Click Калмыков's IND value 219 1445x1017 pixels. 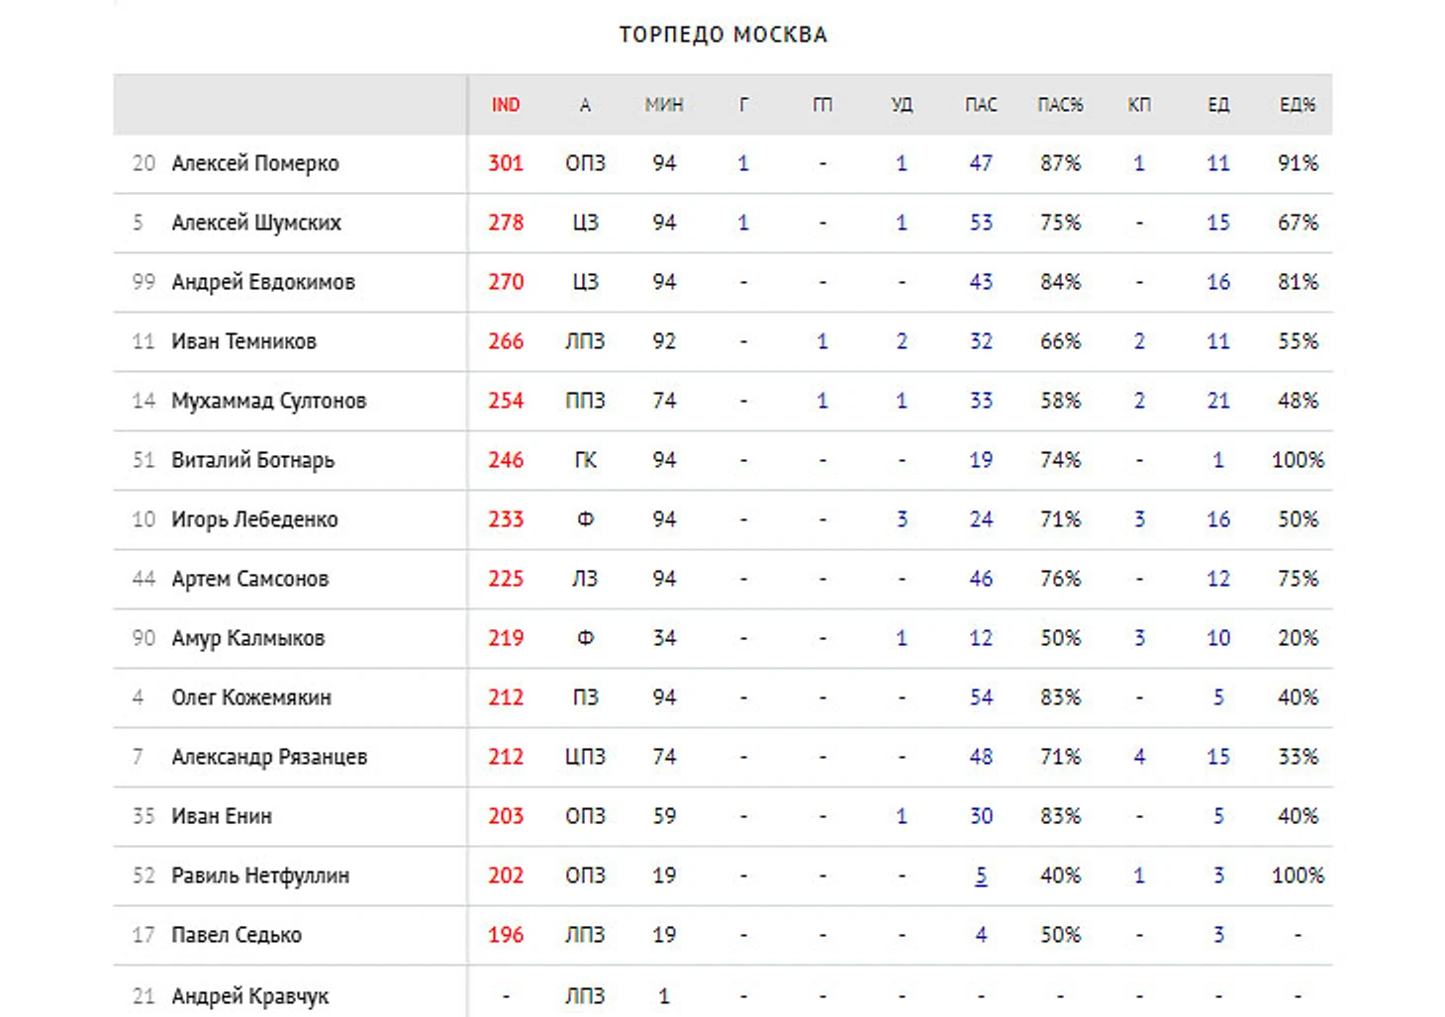point(506,638)
